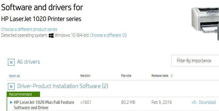Image resolution: width=219 pixels, height=111 pixels.
Task: Click the All drivers section label
Action: click(28, 62)
